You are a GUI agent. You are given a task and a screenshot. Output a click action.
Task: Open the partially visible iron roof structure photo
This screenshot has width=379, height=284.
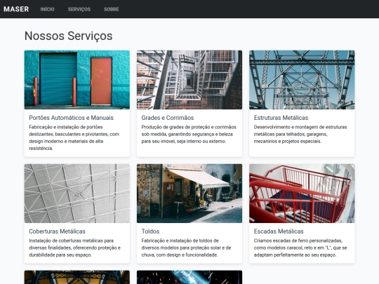click(77, 277)
